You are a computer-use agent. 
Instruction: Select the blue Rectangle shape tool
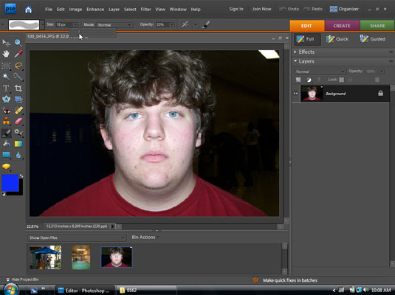(6, 155)
